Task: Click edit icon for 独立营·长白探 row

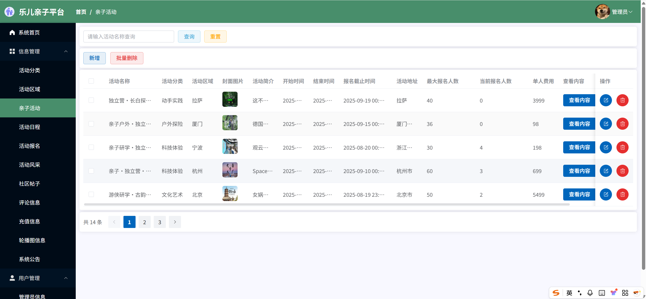Action: 606,100
